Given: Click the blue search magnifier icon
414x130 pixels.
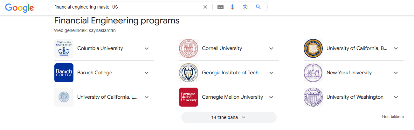Looking at the screenshot, I should [258, 7].
